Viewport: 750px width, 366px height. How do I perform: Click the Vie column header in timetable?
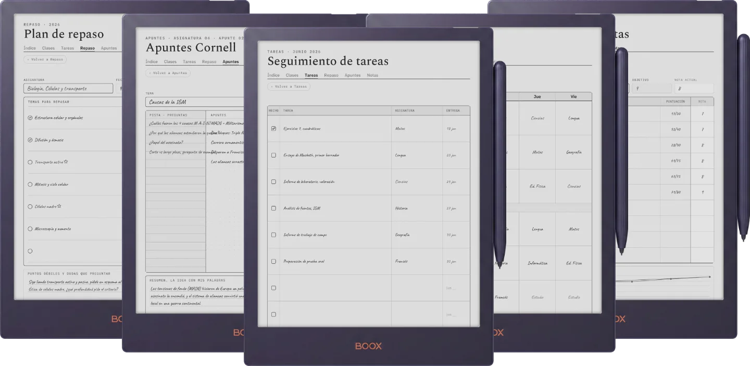[573, 96]
